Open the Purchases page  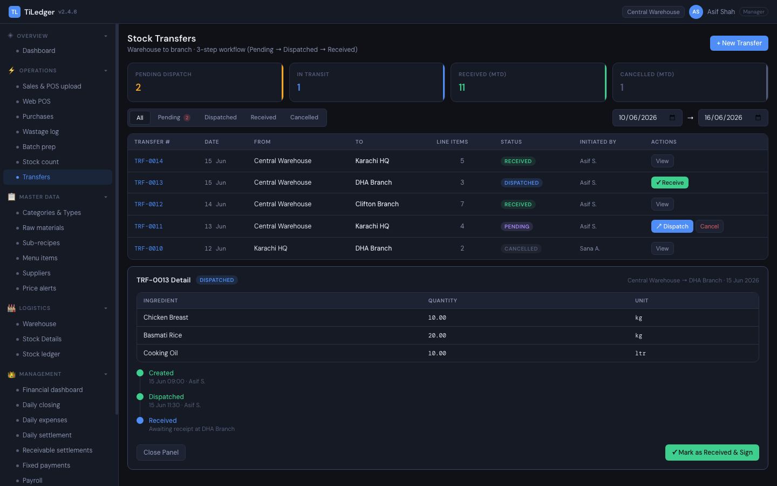(x=58, y=117)
